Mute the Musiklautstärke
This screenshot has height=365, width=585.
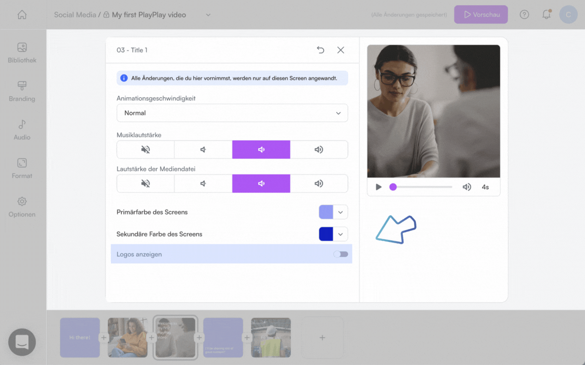146,150
